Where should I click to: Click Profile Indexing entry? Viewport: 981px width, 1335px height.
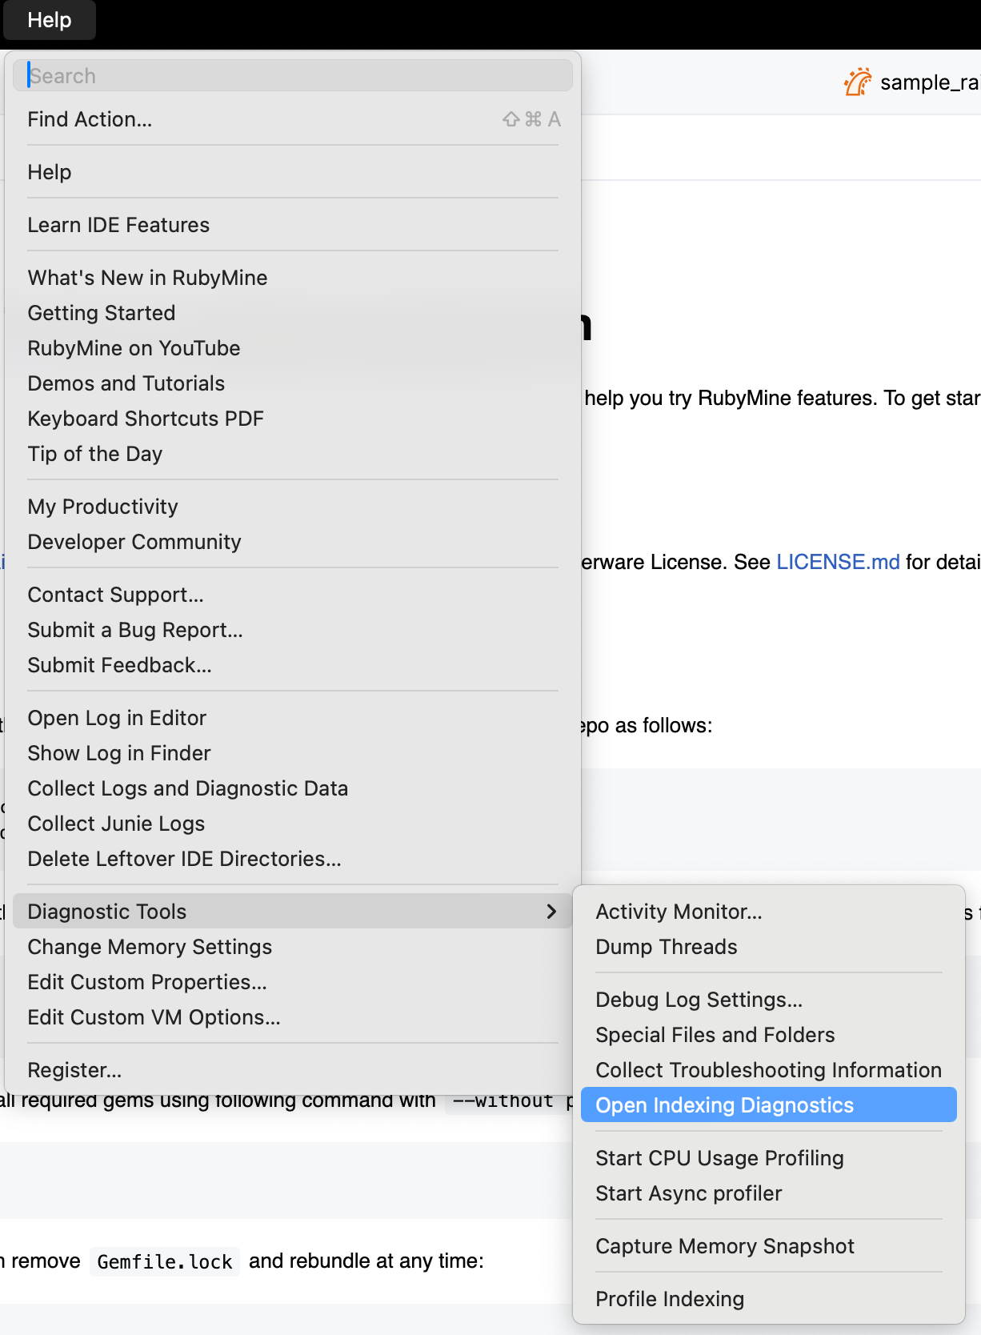[x=670, y=1299]
